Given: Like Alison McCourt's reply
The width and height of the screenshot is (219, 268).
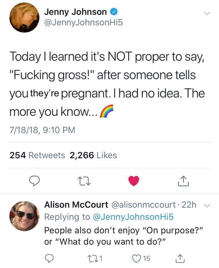Looking at the screenshot, I should pyautogui.click(x=141, y=259).
